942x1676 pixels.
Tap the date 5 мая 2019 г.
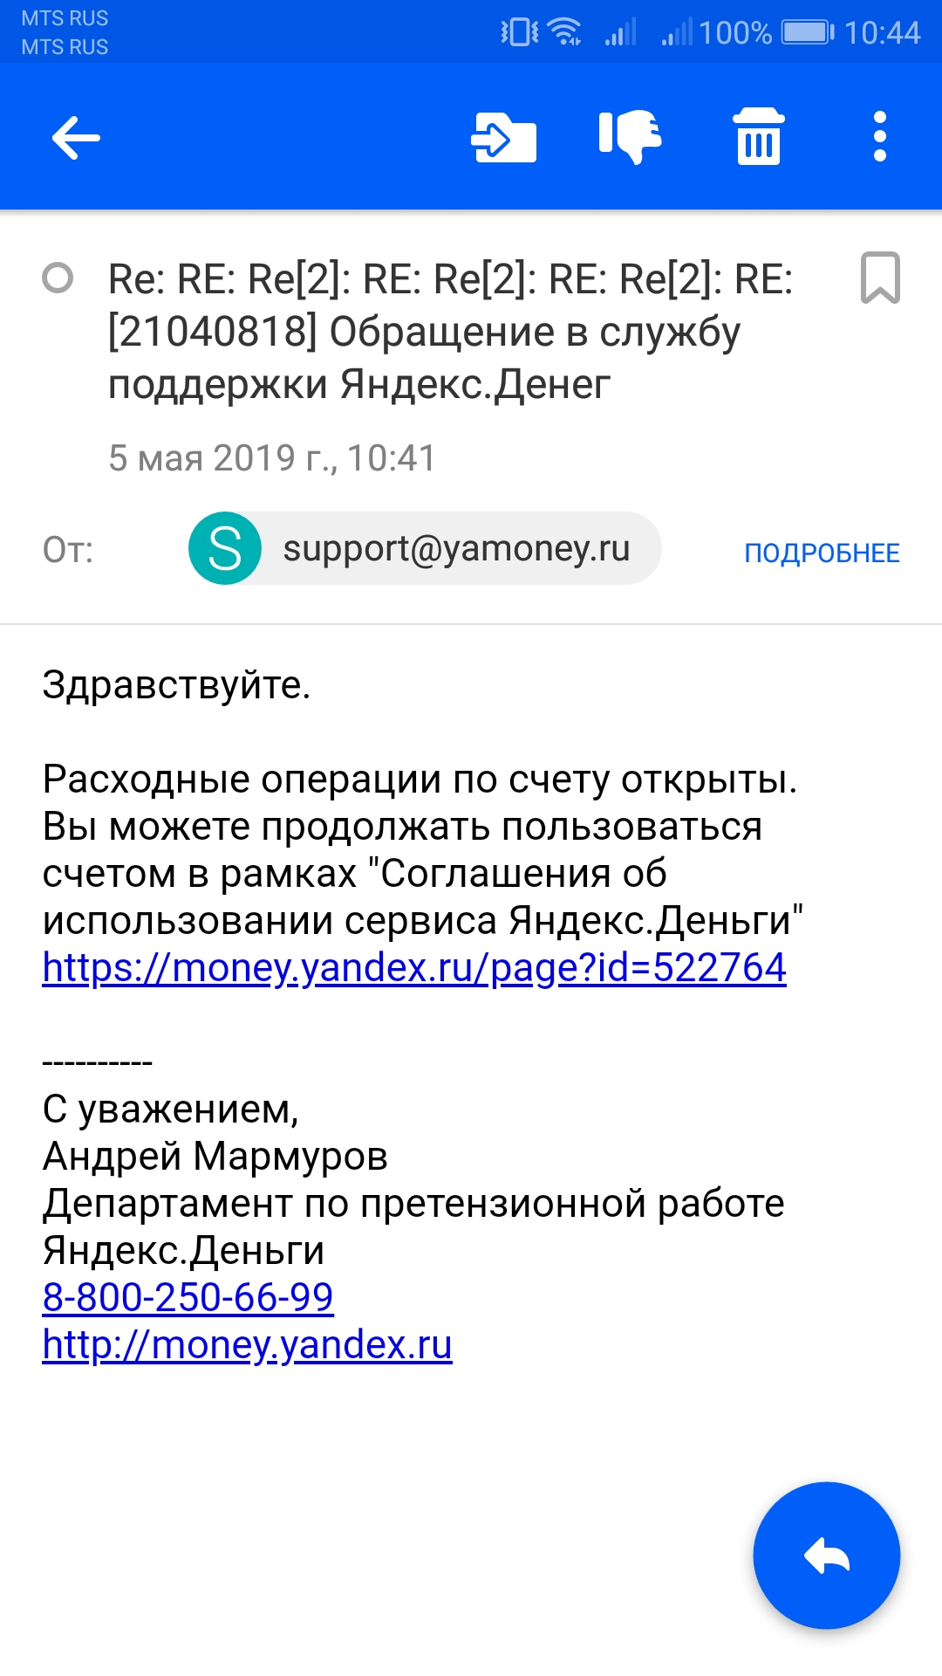[x=222, y=458]
